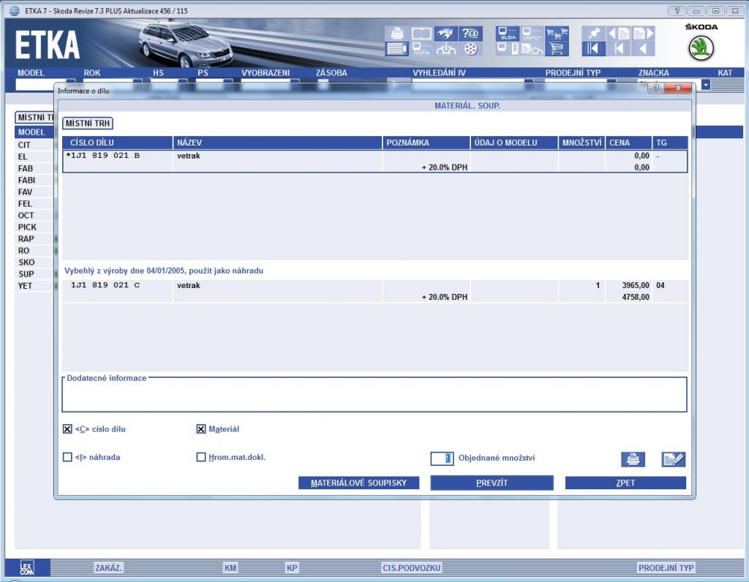Viewport: 749px width, 582px height.
Task: Select RAP in the background model list
Action: click(26, 238)
